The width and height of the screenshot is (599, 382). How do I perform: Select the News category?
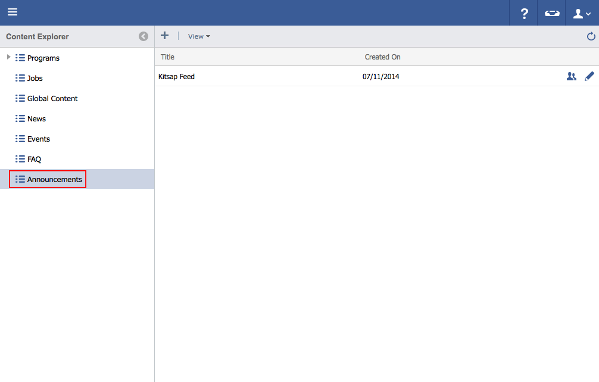click(x=36, y=119)
